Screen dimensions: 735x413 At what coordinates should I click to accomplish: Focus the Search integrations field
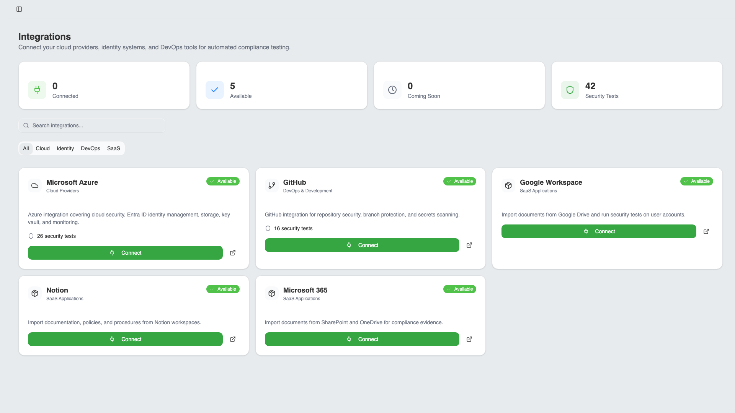(92, 125)
